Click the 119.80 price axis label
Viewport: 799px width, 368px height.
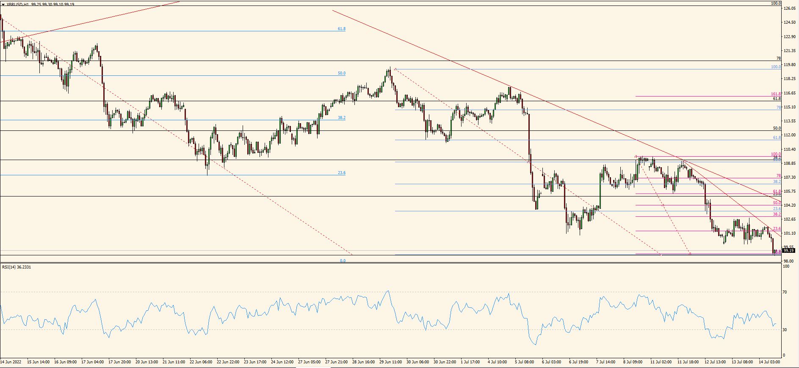pos(790,65)
